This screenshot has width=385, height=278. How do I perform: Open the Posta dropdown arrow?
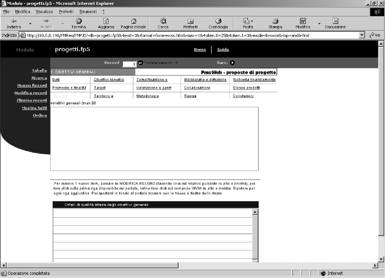click(x=252, y=21)
